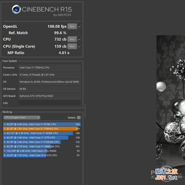The image size is (185, 185).
Task: Click the Details label in Ranking
Action: [x=72, y=118]
